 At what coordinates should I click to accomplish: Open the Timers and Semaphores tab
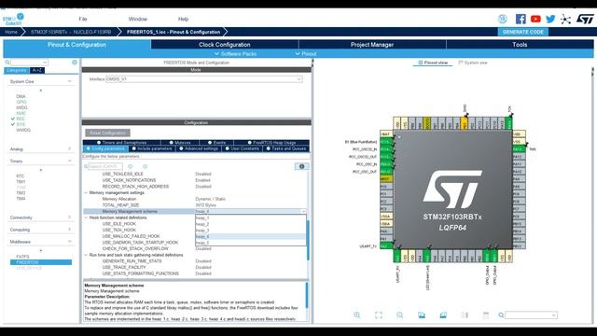pyautogui.click(x=122, y=143)
